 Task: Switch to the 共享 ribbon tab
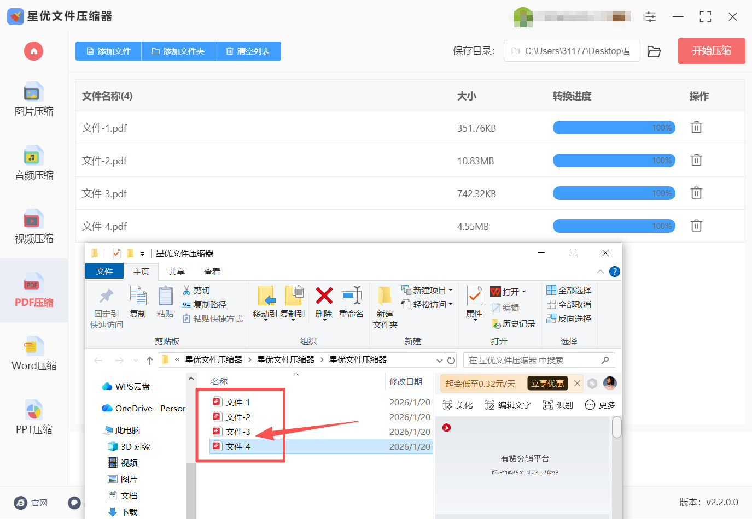pyautogui.click(x=177, y=272)
